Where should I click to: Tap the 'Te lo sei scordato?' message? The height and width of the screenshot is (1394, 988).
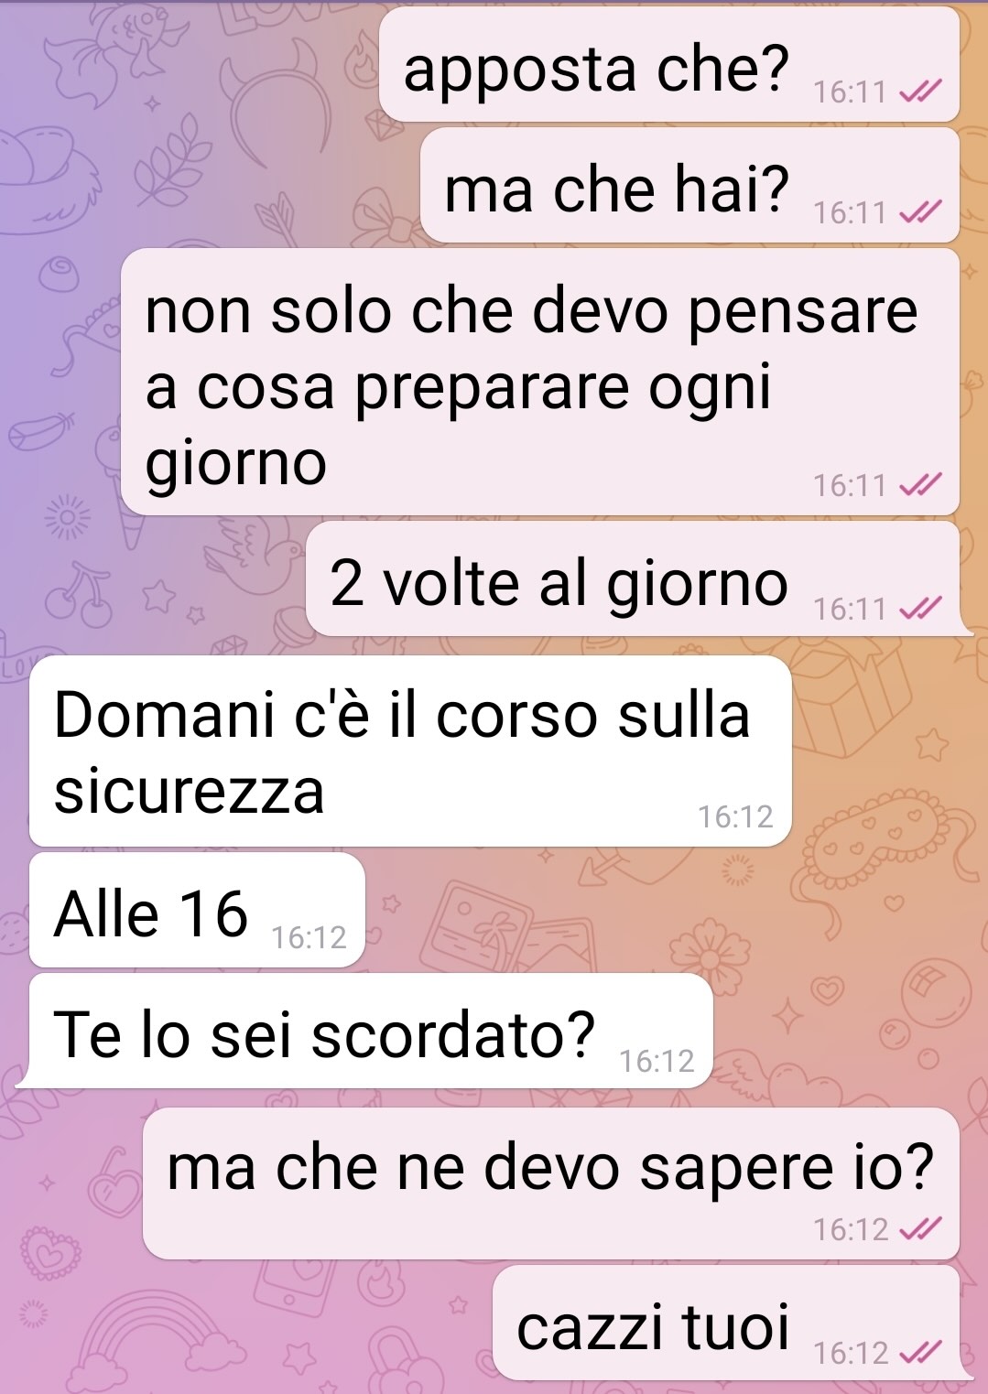(x=371, y=1031)
